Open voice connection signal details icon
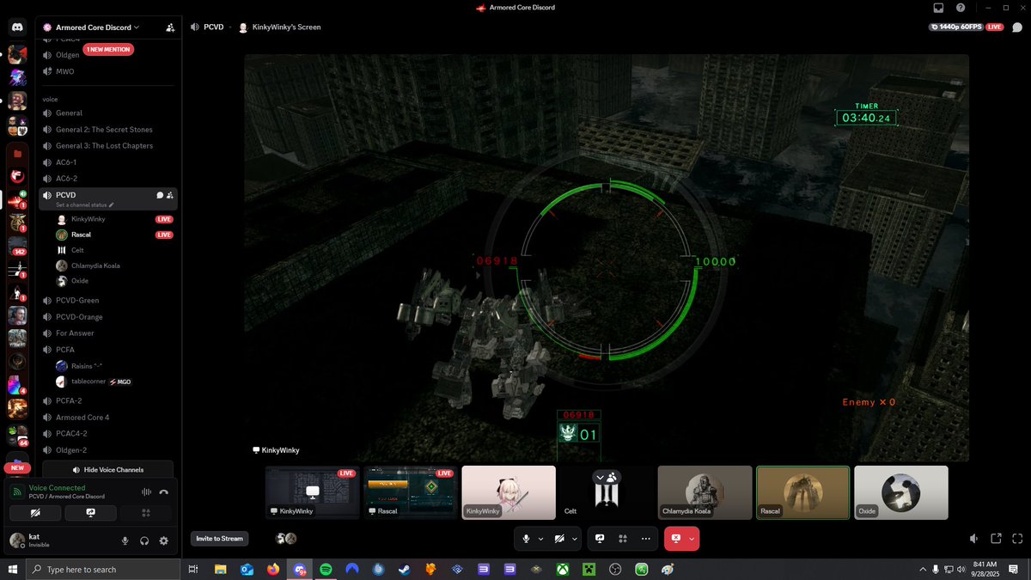Image resolution: width=1031 pixels, height=580 pixels. pyautogui.click(x=16, y=491)
